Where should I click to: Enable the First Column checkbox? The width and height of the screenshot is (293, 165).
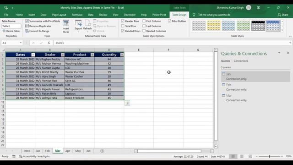pyautogui.click(x=144, y=21)
